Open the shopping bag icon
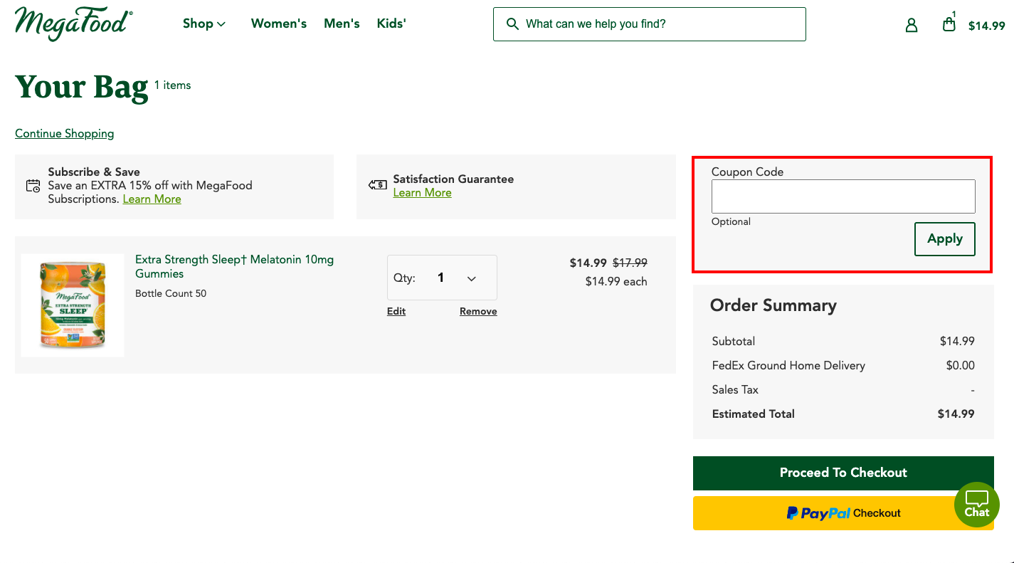Viewport: 1014px width, 563px height. click(x=949, y=24)
